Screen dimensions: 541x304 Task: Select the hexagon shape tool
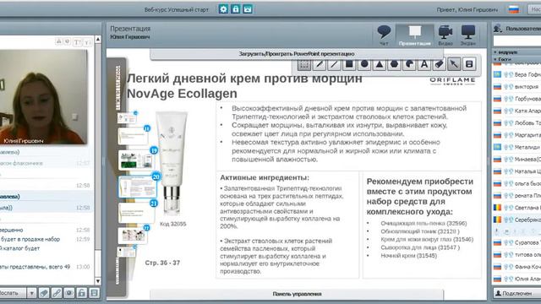coord(395,64)
